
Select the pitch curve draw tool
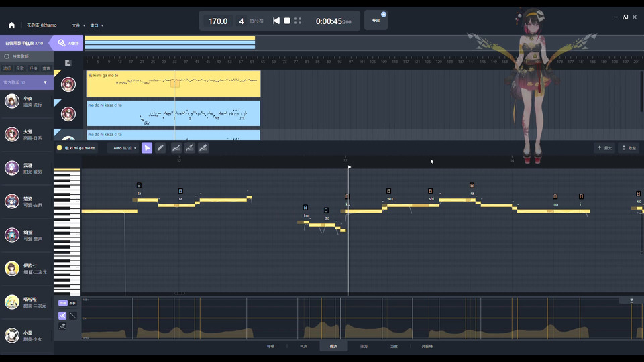(176, 148)
